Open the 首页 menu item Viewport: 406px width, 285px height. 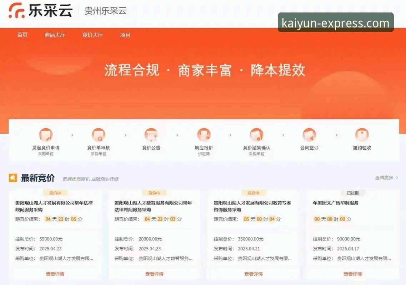tap(22, 35)
